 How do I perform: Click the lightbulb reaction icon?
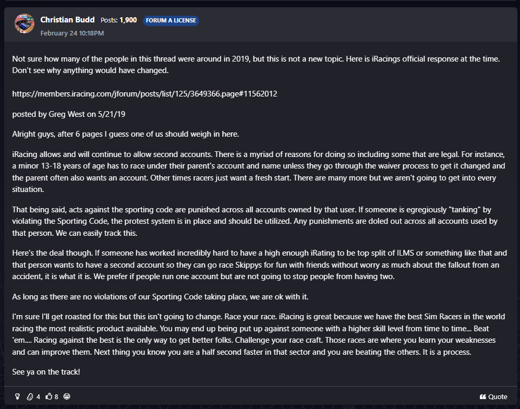pos(17,396)
